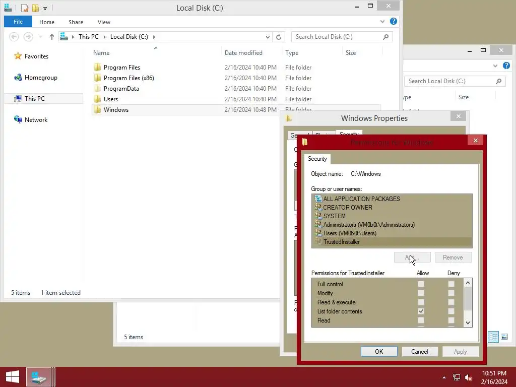Viewport: 516px width, 387px height.
Task: Click the permissions list scroll down arrow
Action: point(468,323)
